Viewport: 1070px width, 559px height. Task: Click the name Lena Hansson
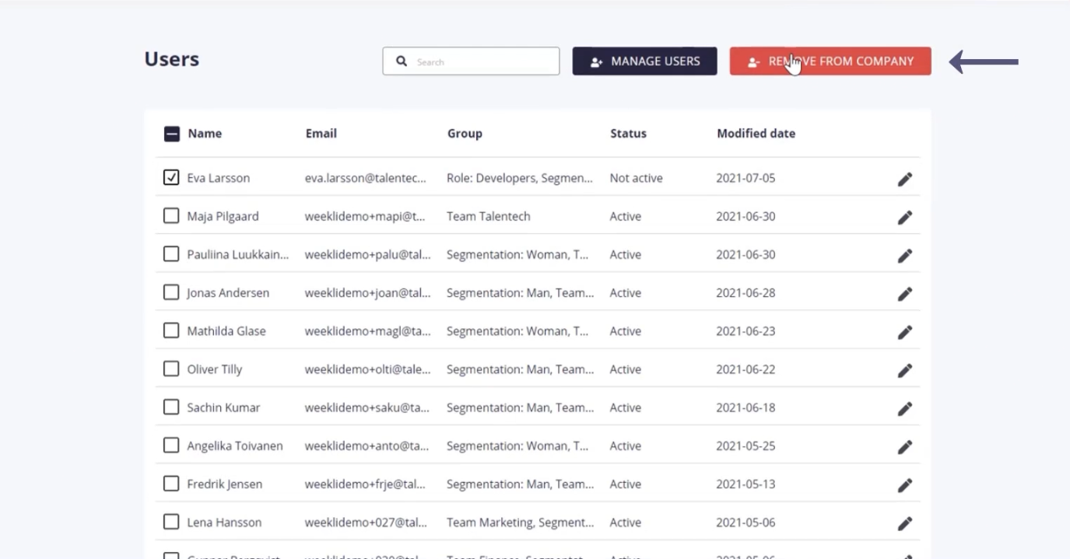(224, 522)
